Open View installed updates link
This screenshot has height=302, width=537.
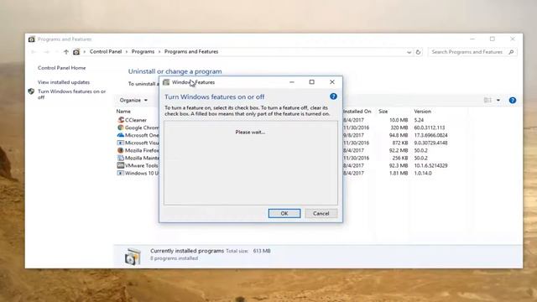[x=64, y=82]
